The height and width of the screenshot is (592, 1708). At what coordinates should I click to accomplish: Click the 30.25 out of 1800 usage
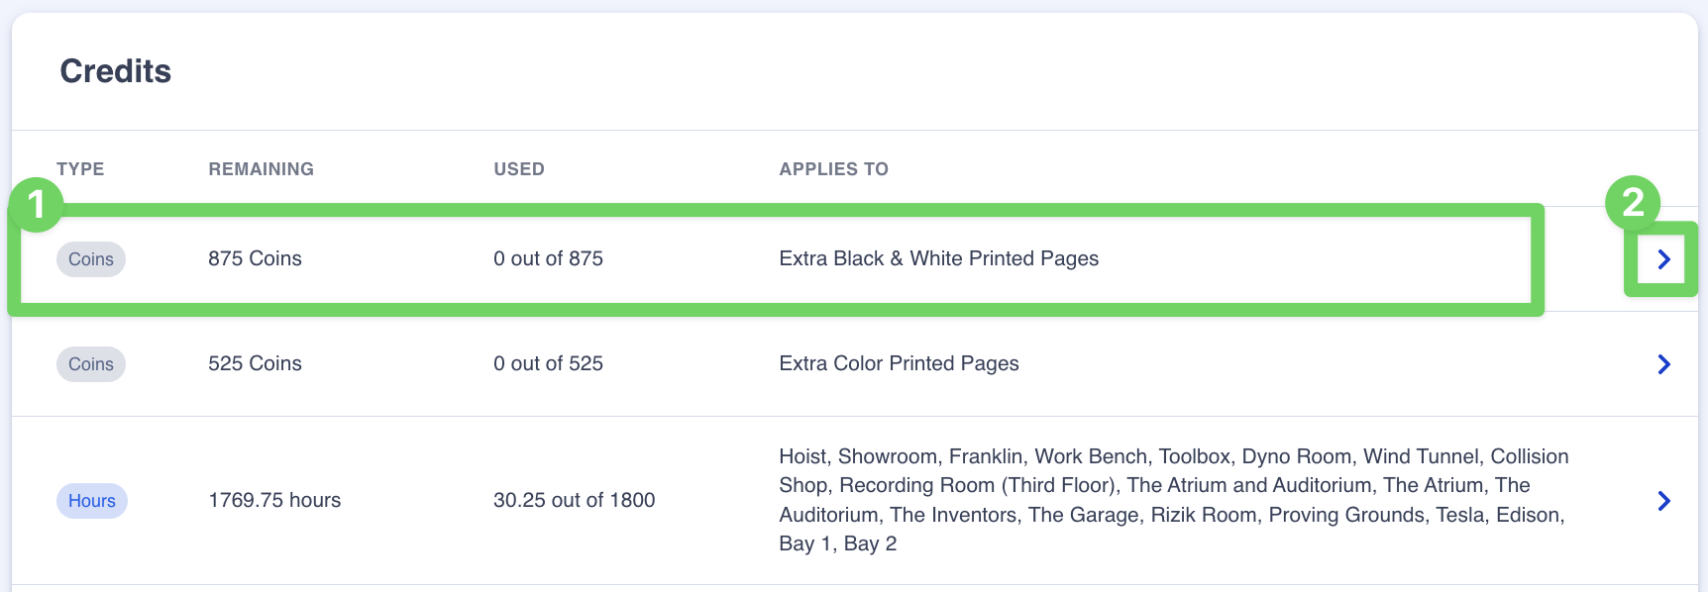574,501
